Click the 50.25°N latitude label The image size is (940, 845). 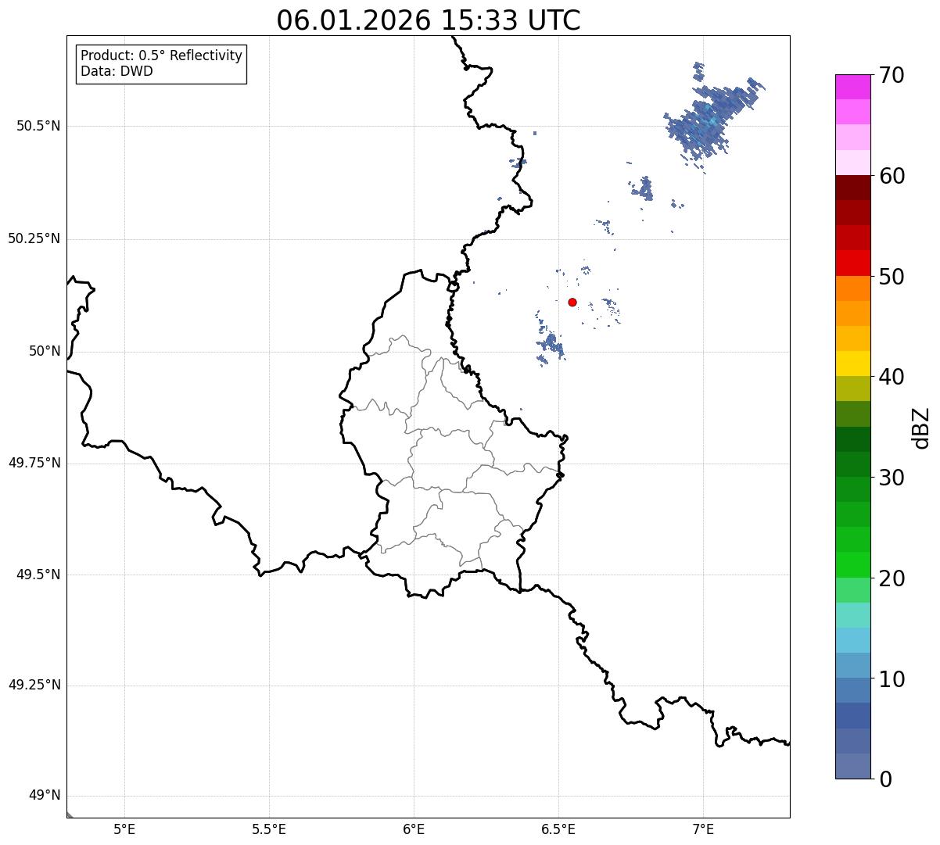point(34,238)
